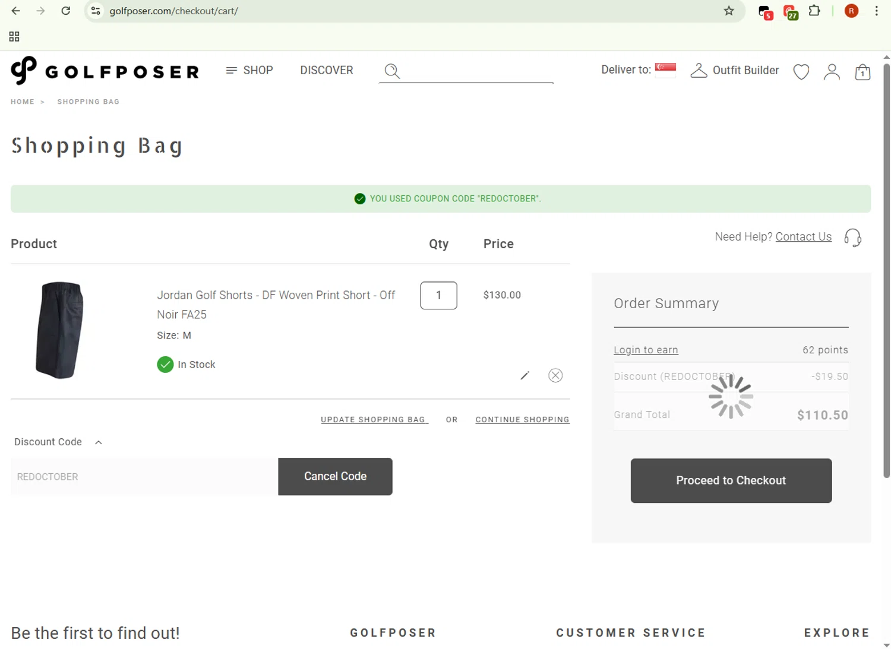Click Proceed to Checkout button
The width and height of the screenshot is (891, 649).
click(731, 480)
